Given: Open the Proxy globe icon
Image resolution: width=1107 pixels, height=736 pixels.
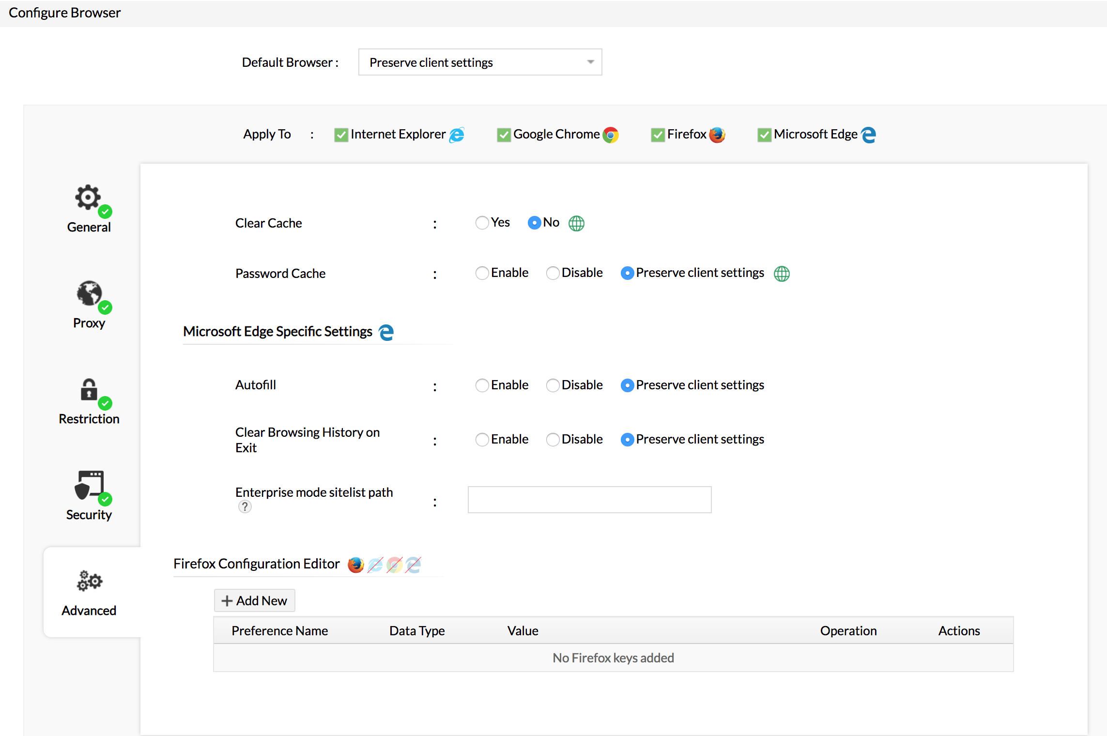Looking at the screenshot, I should 89,293.
